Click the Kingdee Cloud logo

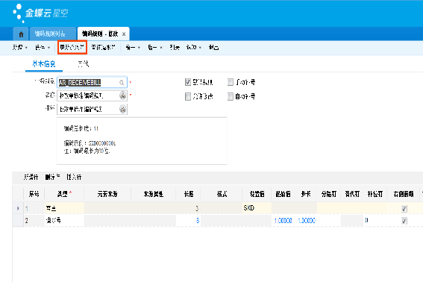(40, 13)
